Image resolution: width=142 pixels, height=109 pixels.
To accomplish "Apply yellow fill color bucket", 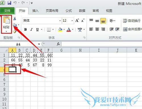I will tap(60, 30).
